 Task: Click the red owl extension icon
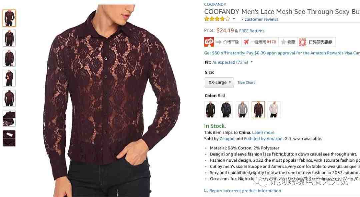(209, 42)
